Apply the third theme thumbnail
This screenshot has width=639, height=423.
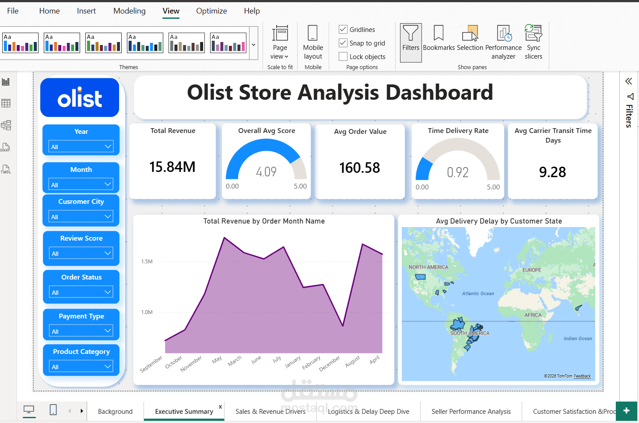pos(103,43)
